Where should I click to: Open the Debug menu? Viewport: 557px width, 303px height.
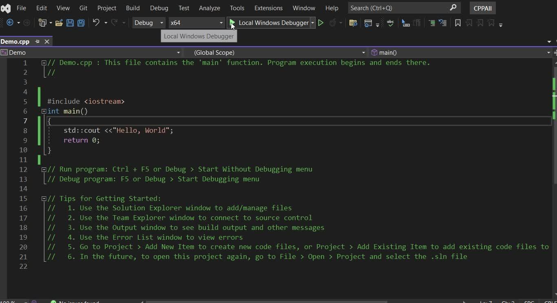(x=159, y=8)
